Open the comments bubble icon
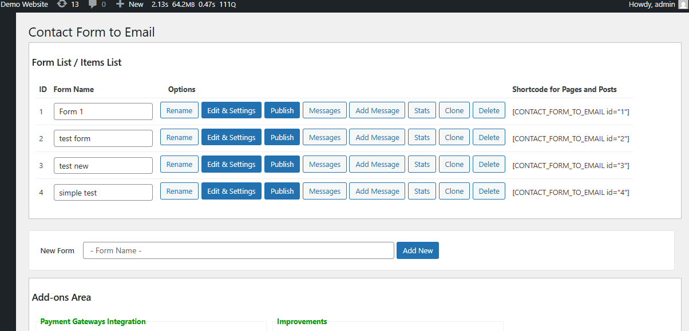689x331 pixels. click(93, 5)
